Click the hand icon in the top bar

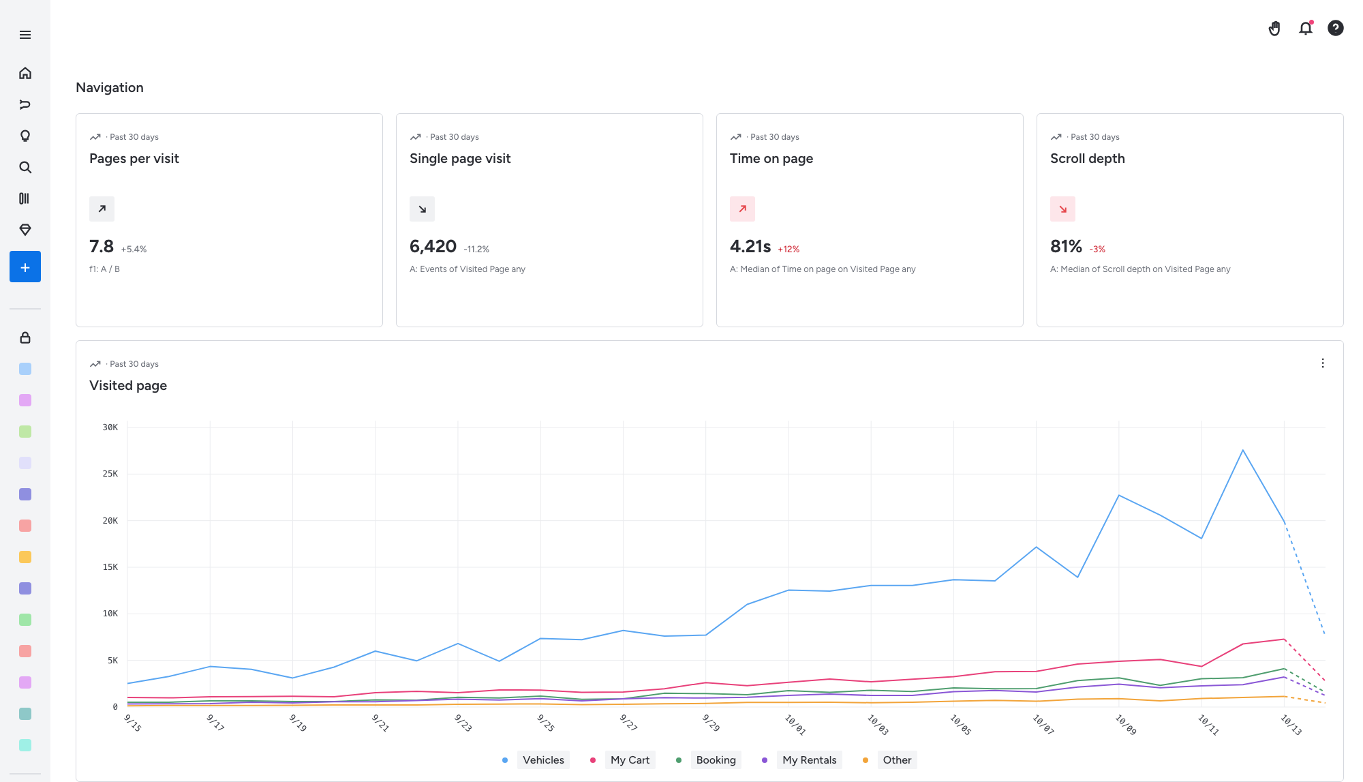(x=1274, y=28)
